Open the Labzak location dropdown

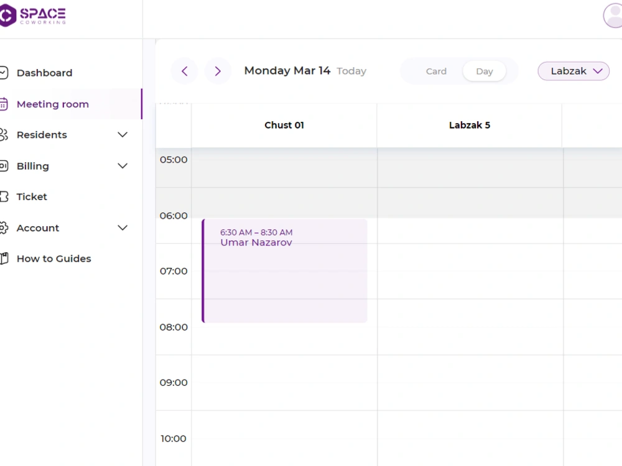pos(573,71)
